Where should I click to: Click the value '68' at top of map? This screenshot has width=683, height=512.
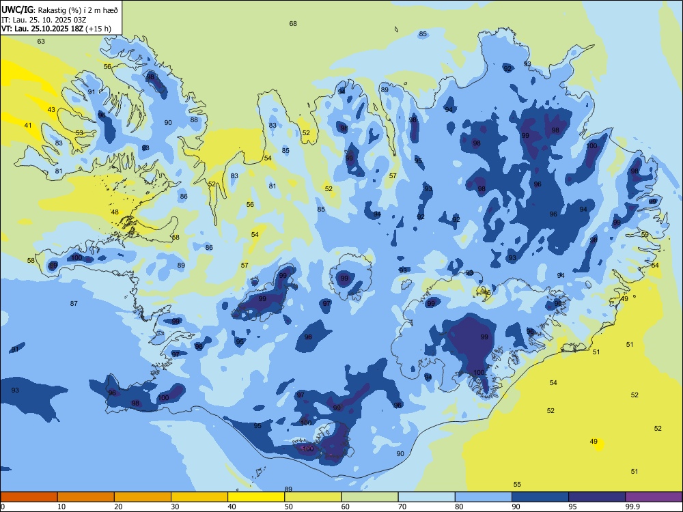click(x=293, y=23)
